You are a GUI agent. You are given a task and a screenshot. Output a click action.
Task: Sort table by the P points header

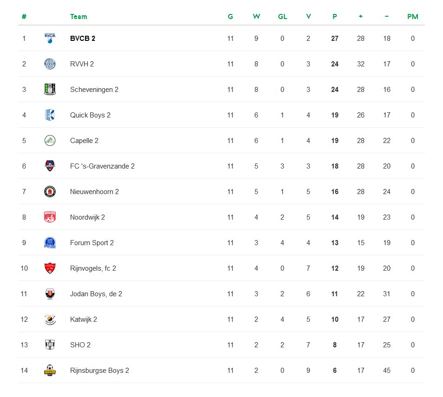[x=334, y=17]
